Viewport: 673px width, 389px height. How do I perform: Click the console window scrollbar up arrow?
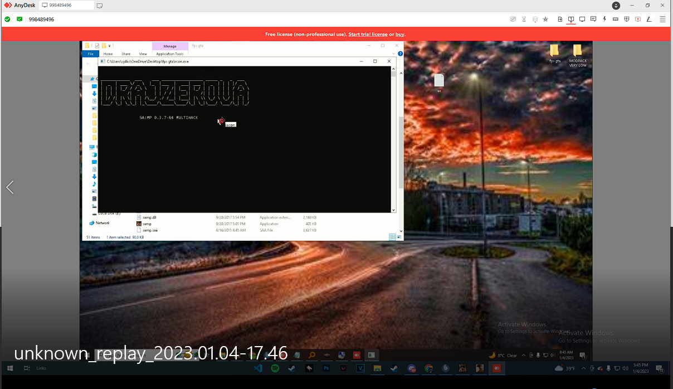(393, 68)
